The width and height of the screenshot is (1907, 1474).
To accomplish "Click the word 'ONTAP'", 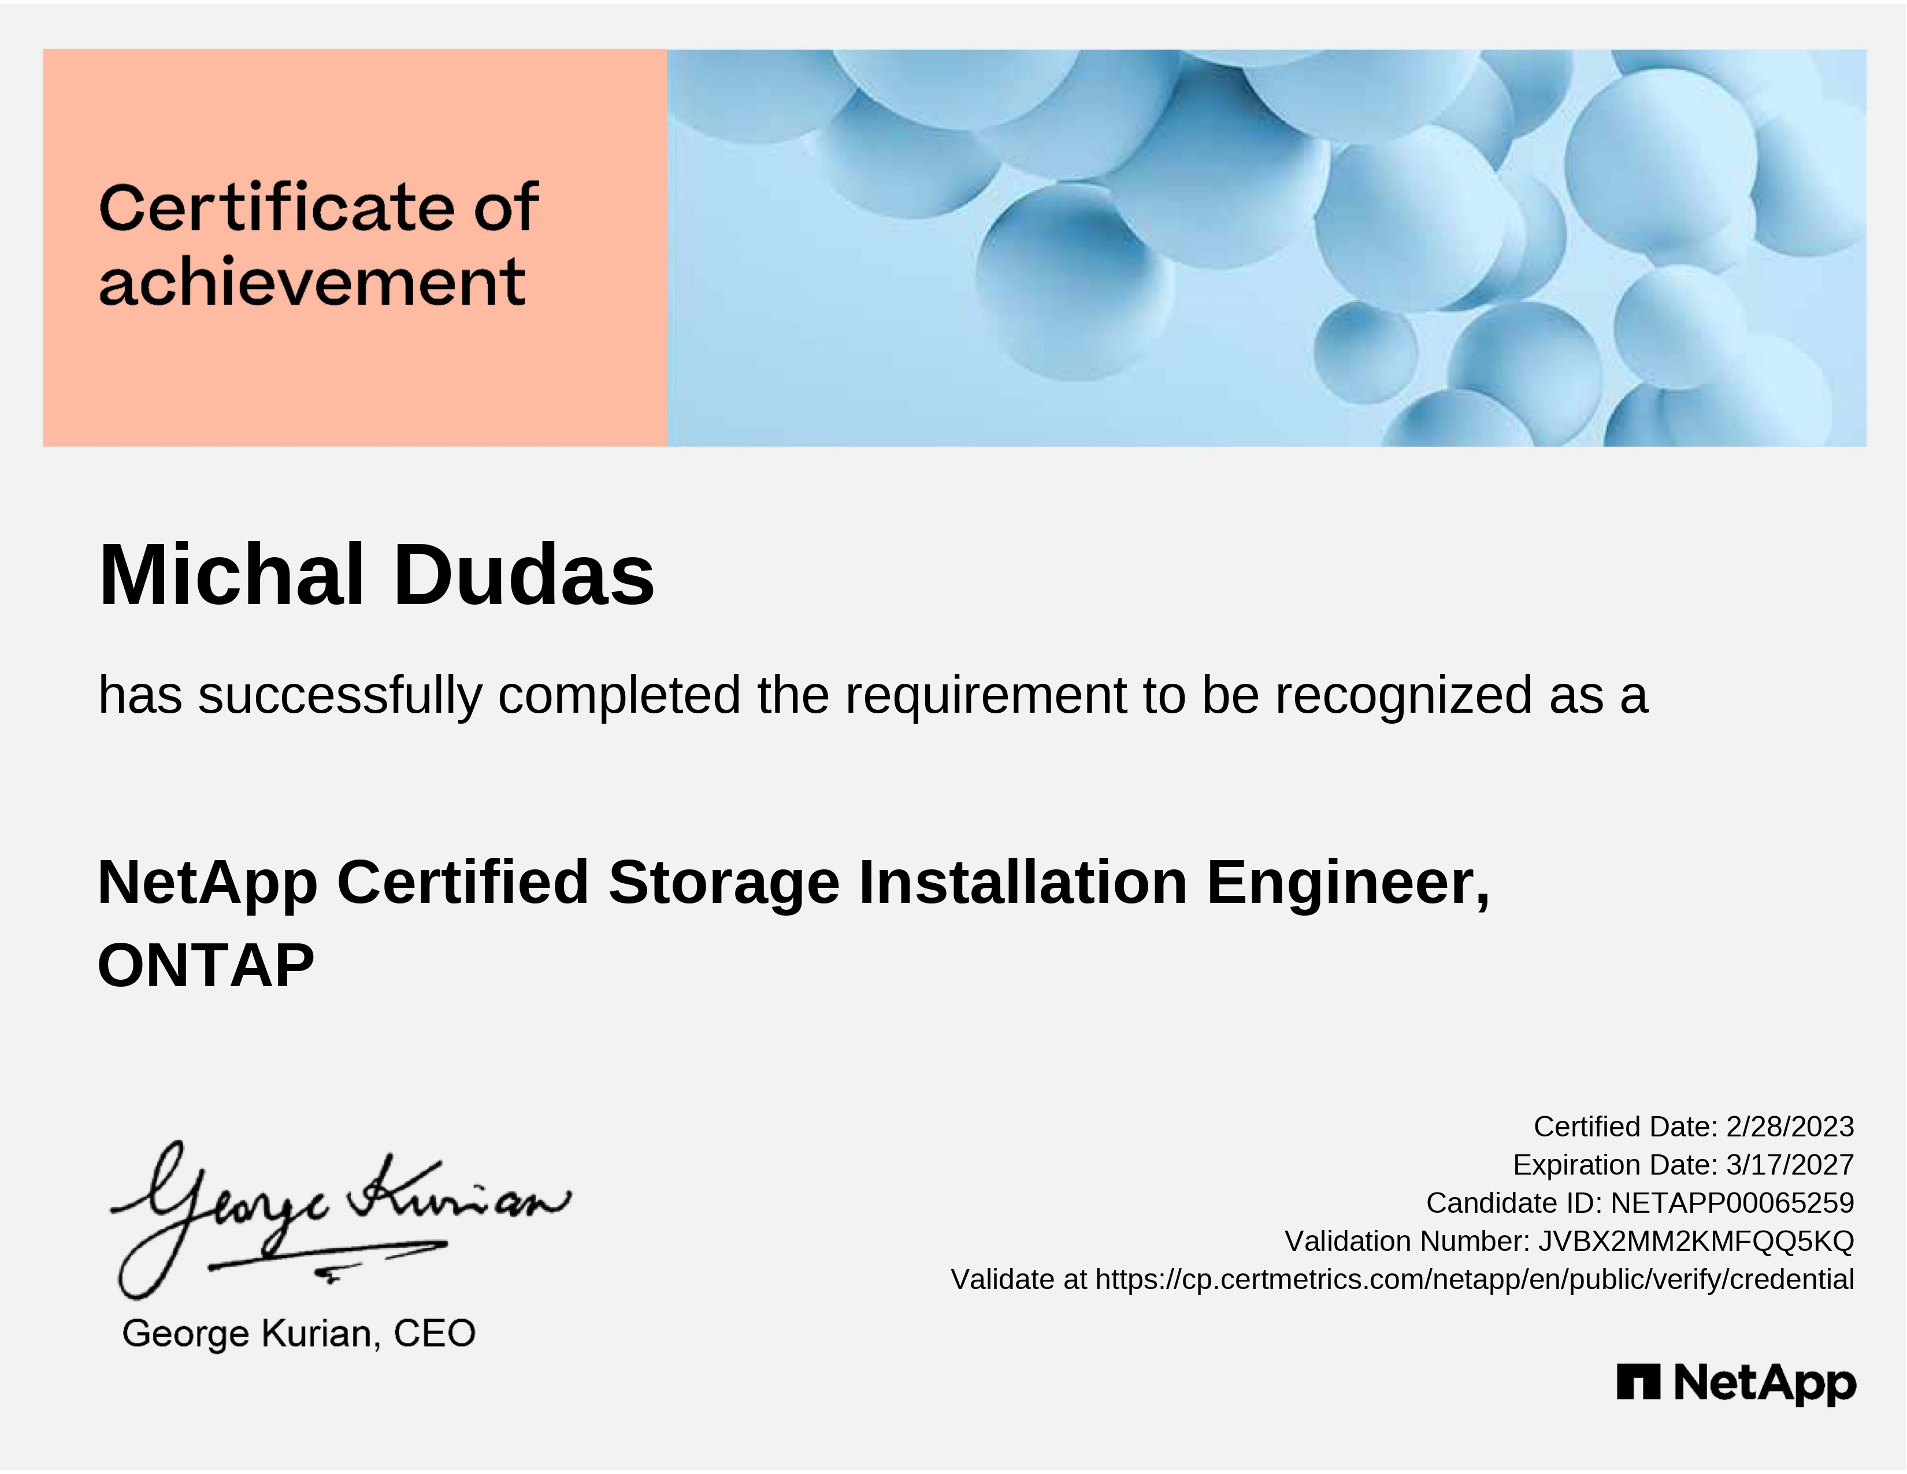I will pyautogui.click(x=206, y=966).
